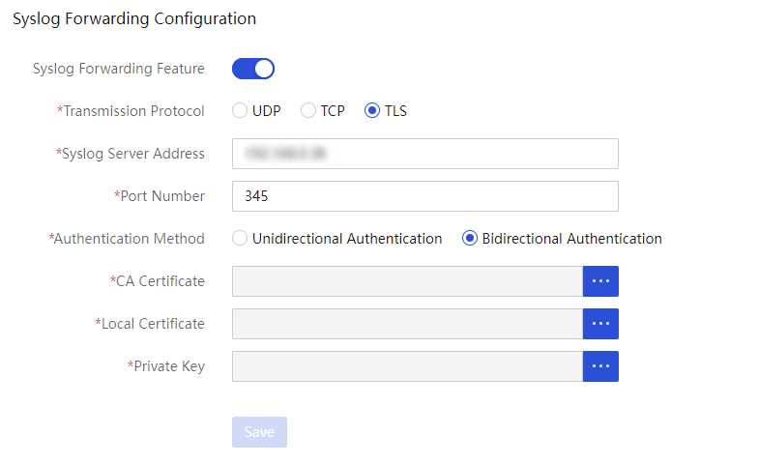Choose Bidirectional Authentication option
The image size is (759, 465).
coord(470,239)
